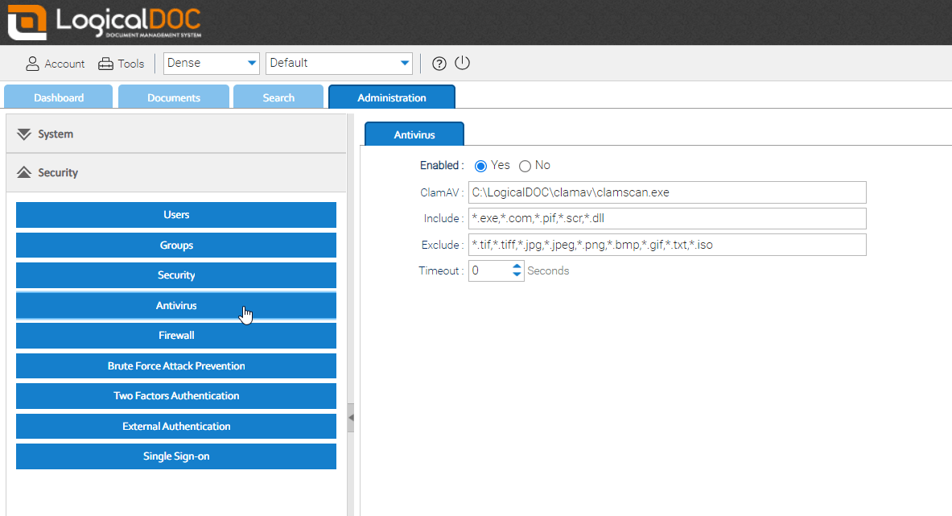
Task: Open Single Sign-on settings
Action: (176, 456)
